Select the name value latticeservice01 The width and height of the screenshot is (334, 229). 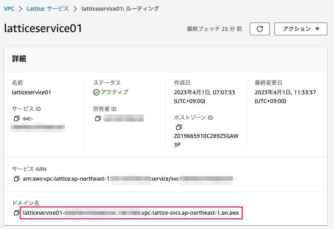(x=31, y=92)
